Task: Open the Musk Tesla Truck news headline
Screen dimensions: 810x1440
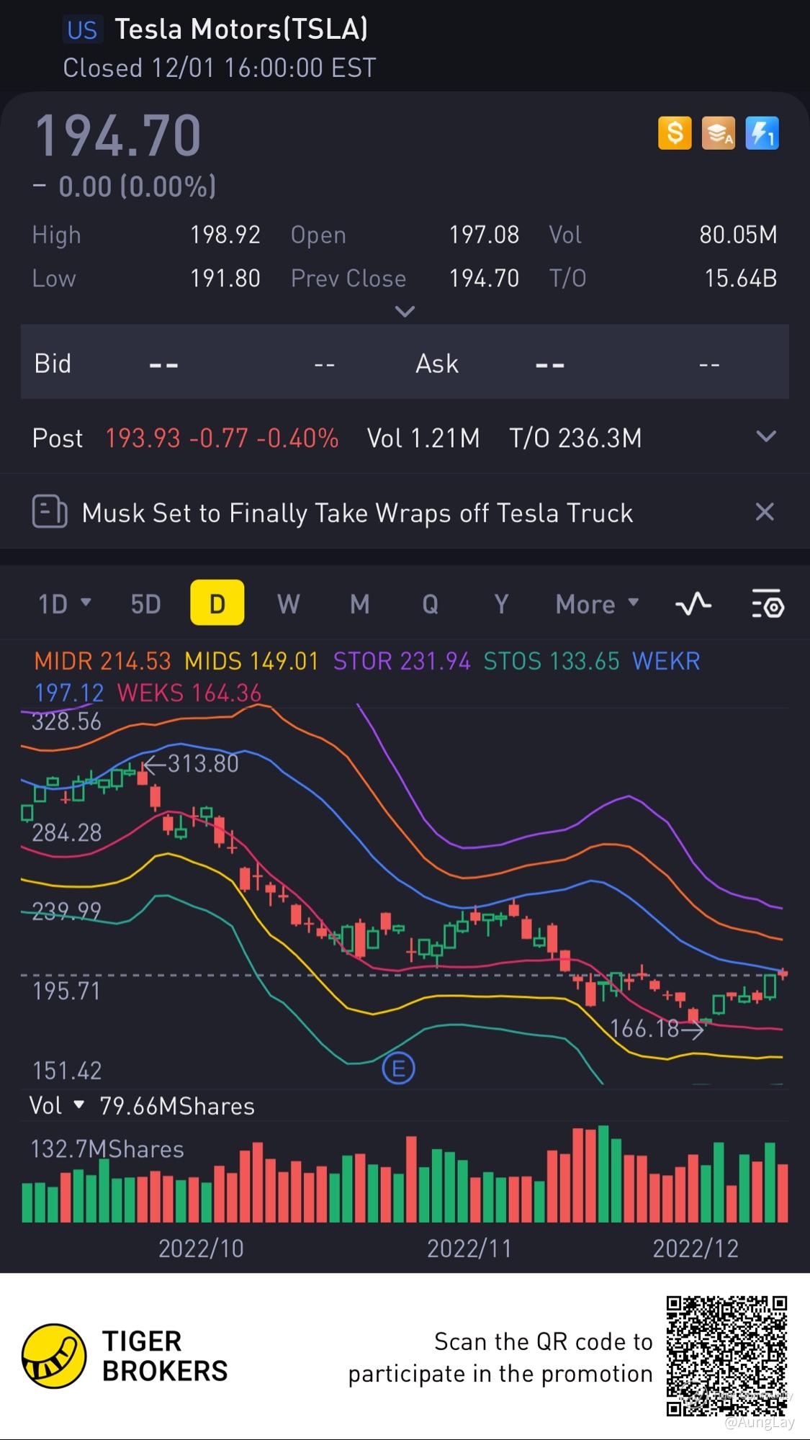Action: (357, 513)
